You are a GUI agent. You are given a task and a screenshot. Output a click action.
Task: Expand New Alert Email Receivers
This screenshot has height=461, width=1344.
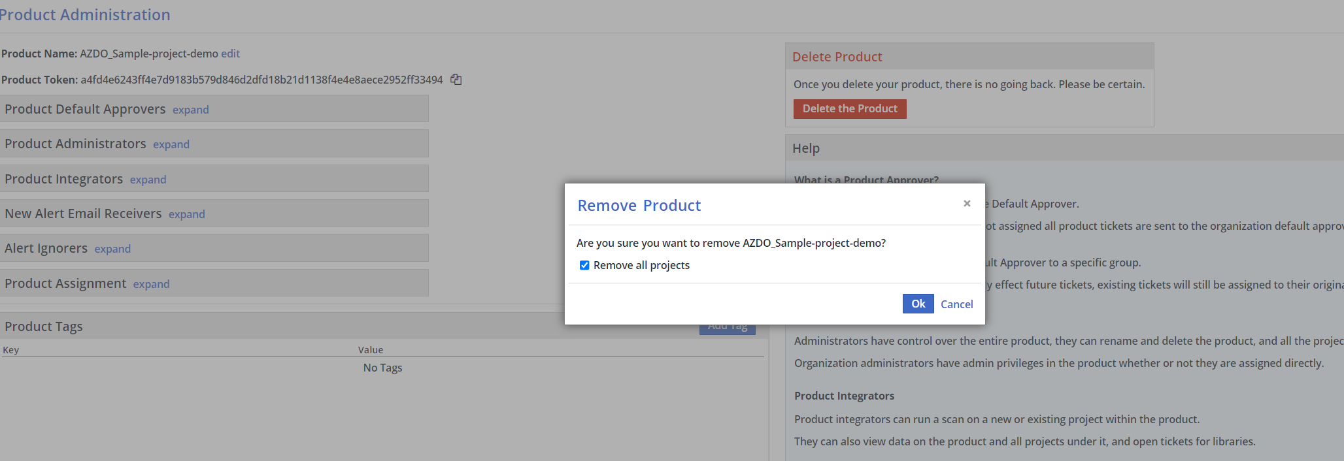(186, 214)
